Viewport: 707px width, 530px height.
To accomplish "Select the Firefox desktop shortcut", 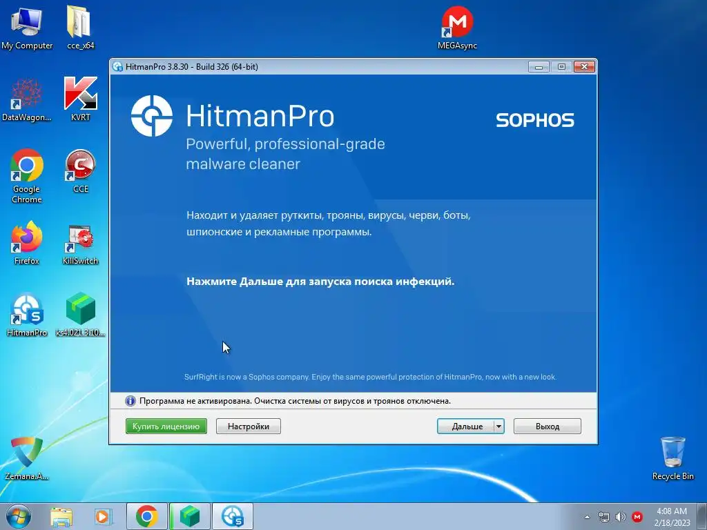I will (27, 242).
